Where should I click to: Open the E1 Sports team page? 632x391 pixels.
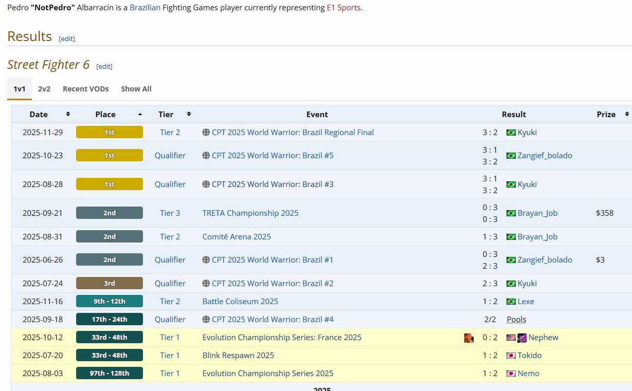pyautogui.click(x=344, y=8)
